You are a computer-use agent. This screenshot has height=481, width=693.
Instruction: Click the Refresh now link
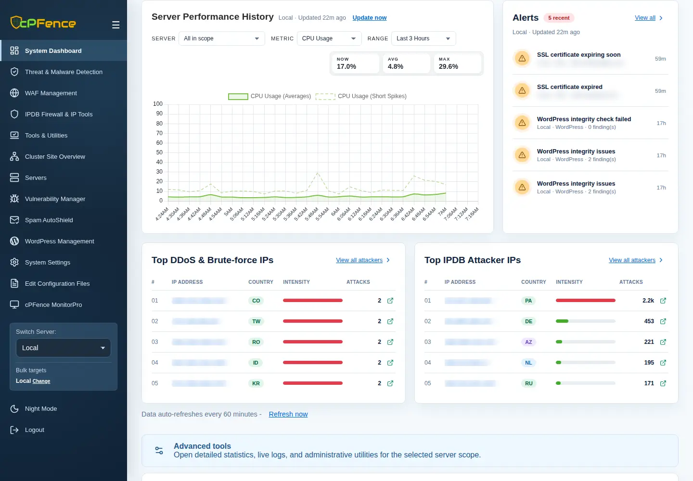click(x=288, y=414)
